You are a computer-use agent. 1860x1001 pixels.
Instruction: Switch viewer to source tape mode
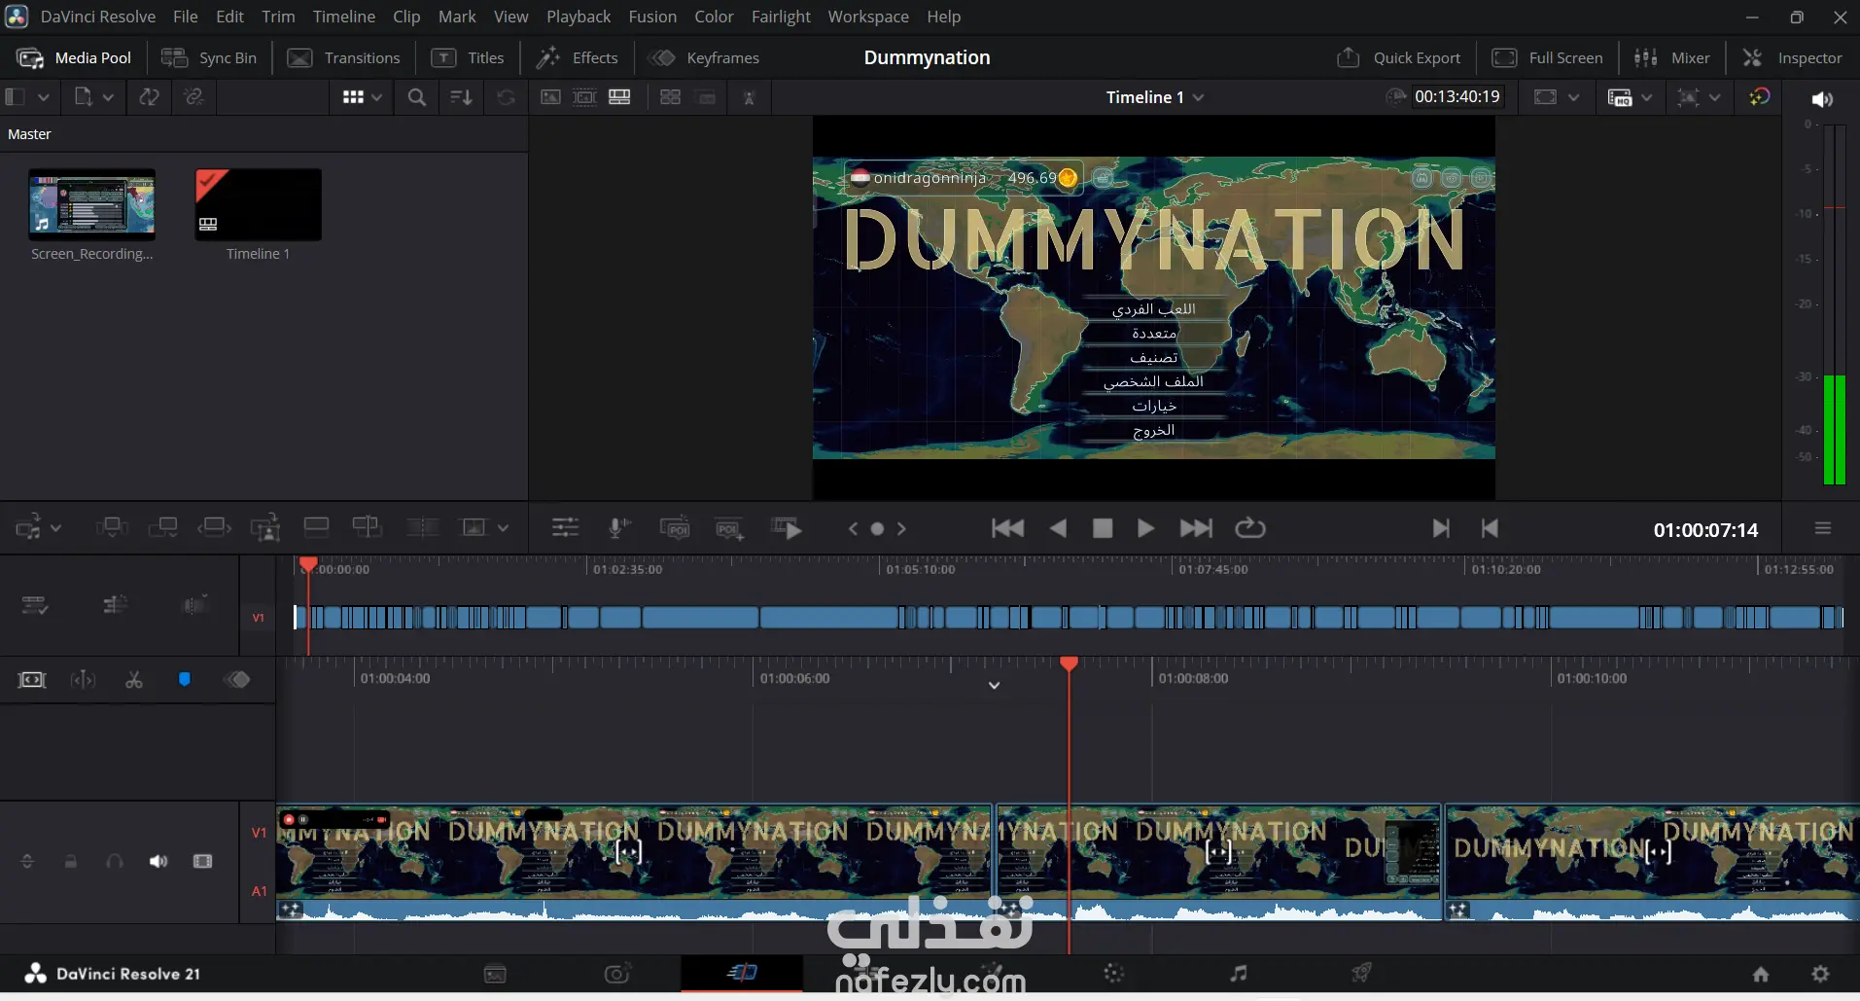[x=584, y=97]
